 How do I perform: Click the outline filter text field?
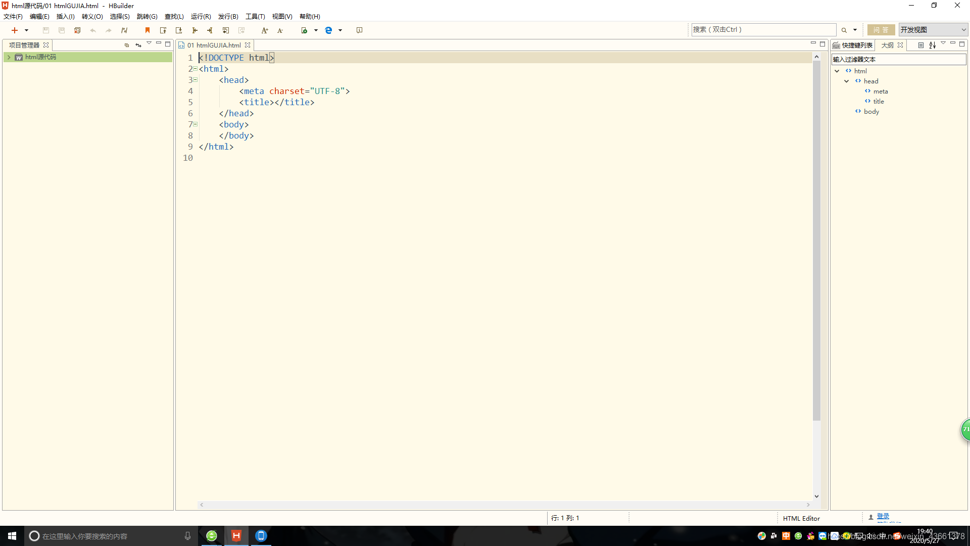[x=898, y=59]
